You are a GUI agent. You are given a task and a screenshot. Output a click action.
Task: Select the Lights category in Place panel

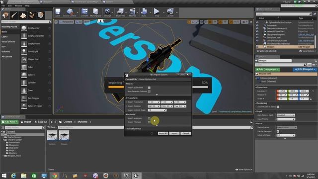point(4,37)
